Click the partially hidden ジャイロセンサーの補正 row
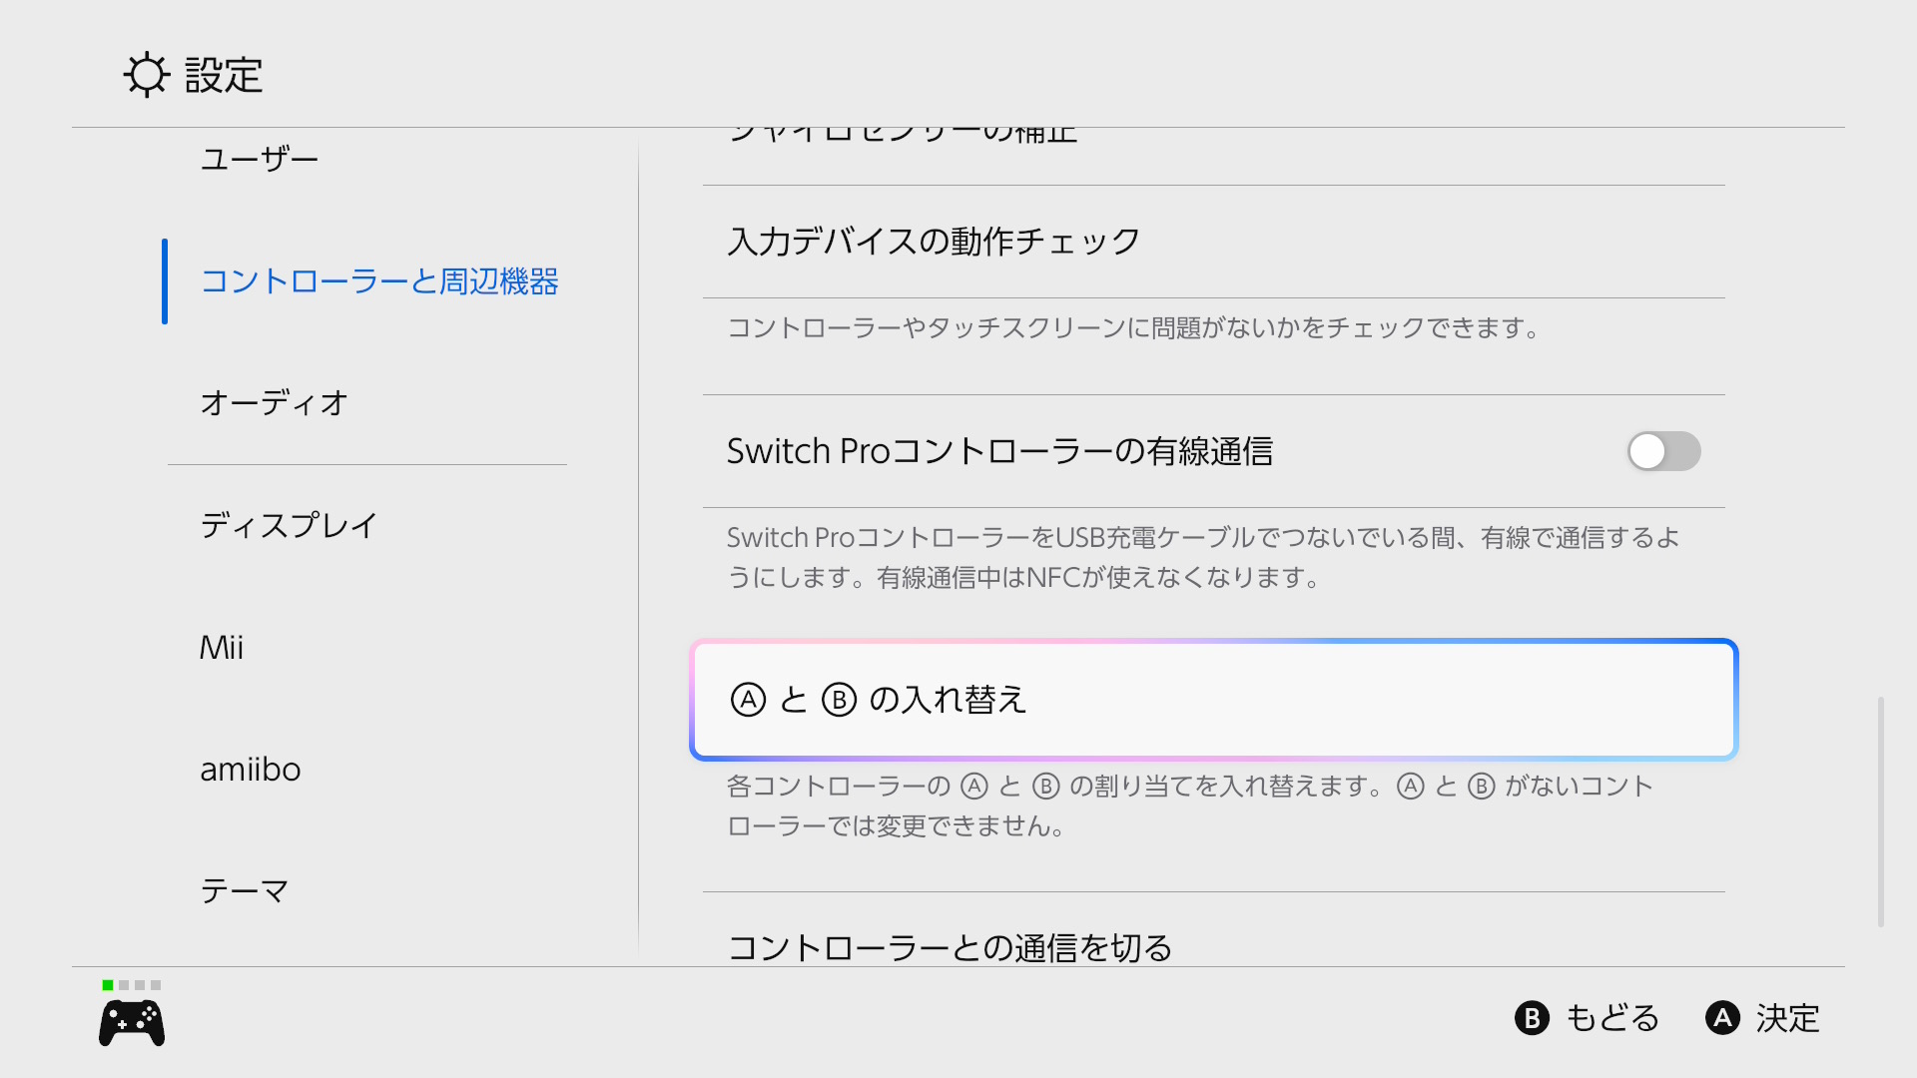The height and width of the screenshot is (1078, 1917). [1214, 156]
